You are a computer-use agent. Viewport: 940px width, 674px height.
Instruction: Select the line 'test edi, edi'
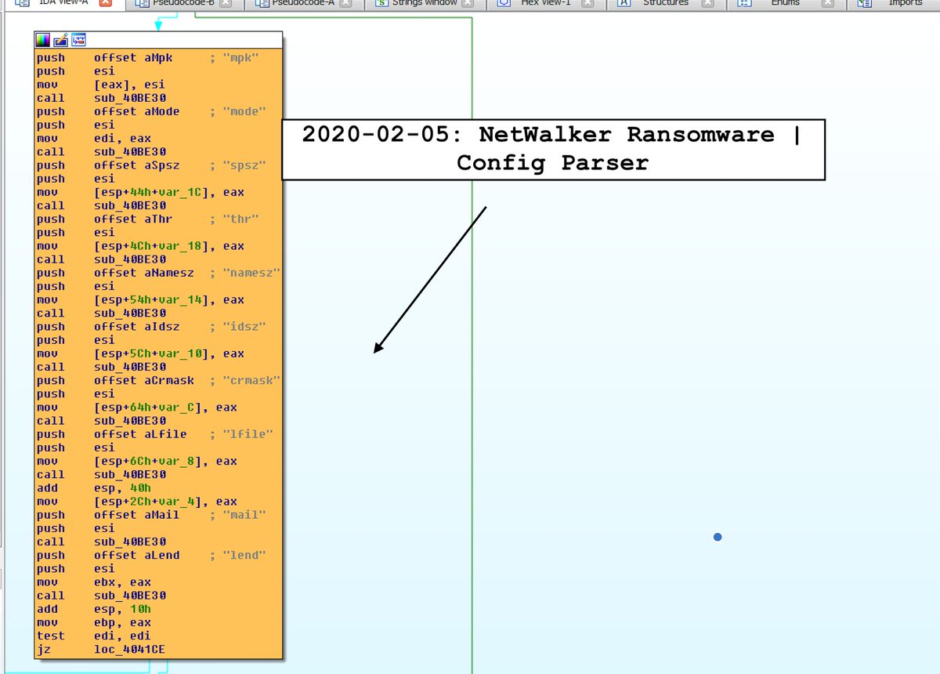[93, 636]
